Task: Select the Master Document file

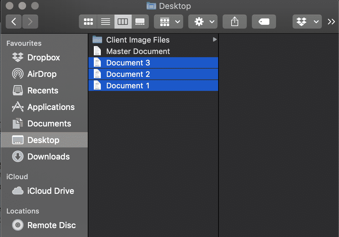Action: (138, 51)
